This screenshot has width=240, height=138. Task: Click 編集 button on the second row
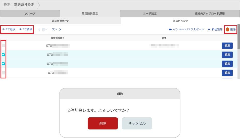[x=227, y=55]
